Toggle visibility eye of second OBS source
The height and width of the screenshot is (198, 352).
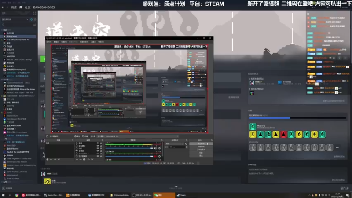click(x=97, y=146)
